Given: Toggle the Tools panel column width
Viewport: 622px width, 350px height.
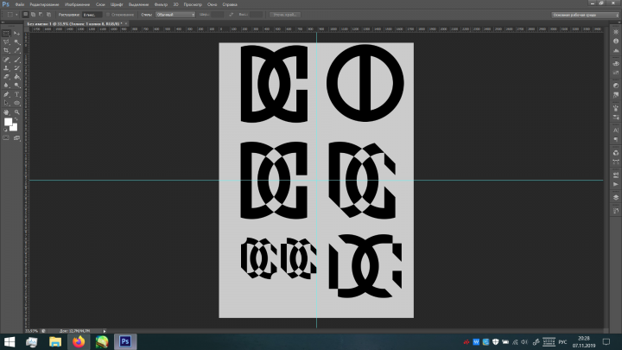Looking at the screenshot, I should pos(4,24).
